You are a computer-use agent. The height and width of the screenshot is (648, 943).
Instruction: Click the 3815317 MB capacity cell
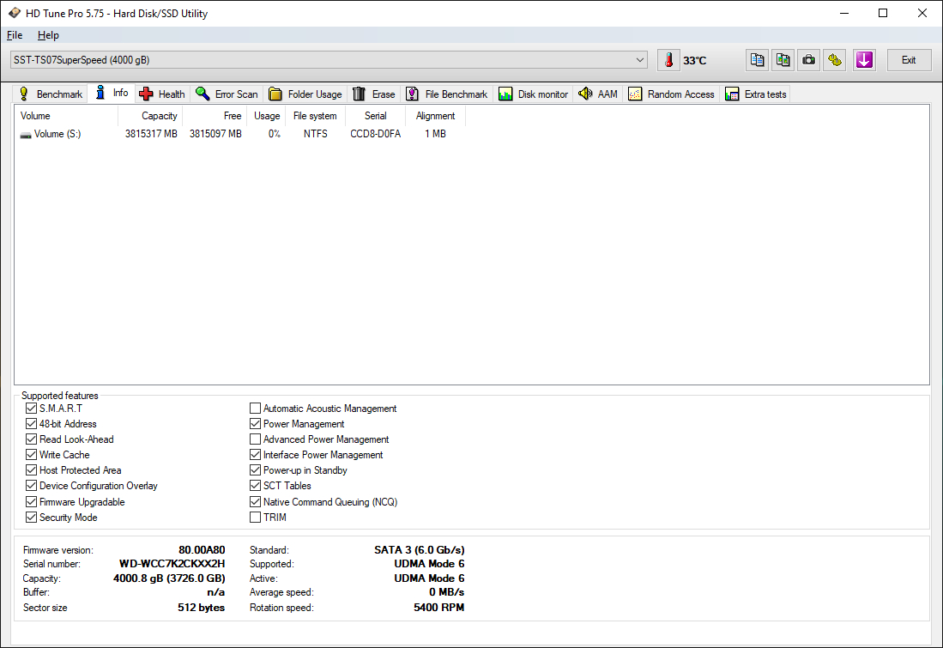pyautogui.click(x=151, y=134)
